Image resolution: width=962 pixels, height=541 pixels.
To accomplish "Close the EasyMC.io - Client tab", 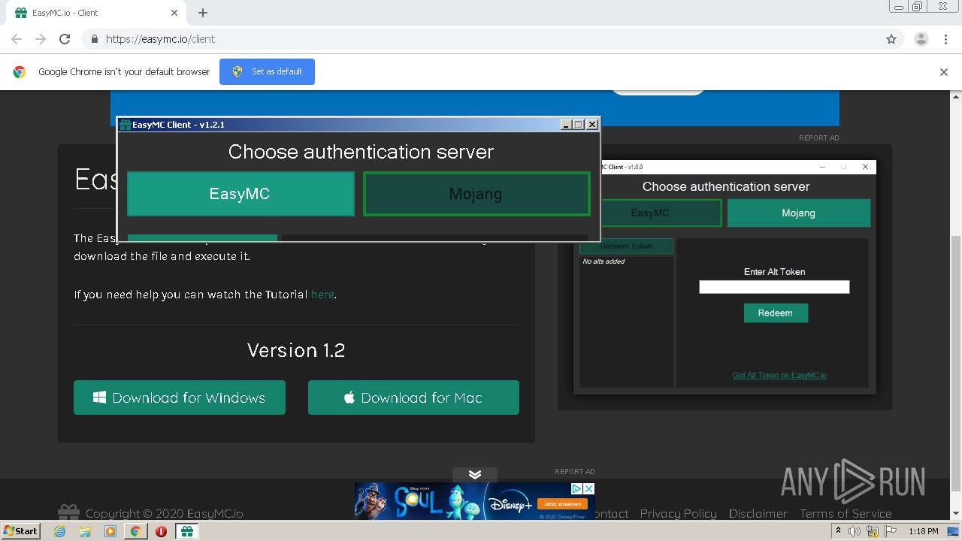I will point(174,13).
